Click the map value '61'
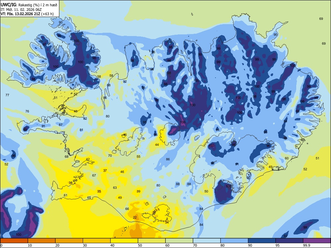Image resolution: width=331 pixels, height=248 pixels. point(66,195)
